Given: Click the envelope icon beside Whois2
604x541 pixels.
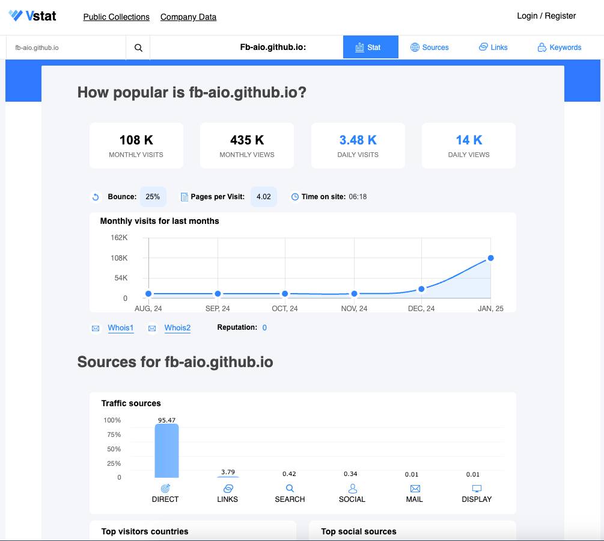Looking at the screenshot, I should pos(152,329).
